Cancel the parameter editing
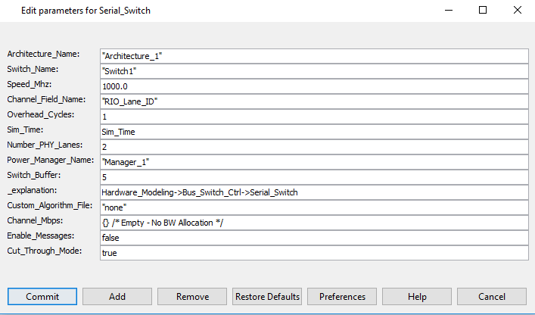The height and width of the screenshot is (315, 535). [x=492, y=296]
